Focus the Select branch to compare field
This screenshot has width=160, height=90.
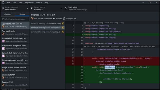[x=15, y=19]
